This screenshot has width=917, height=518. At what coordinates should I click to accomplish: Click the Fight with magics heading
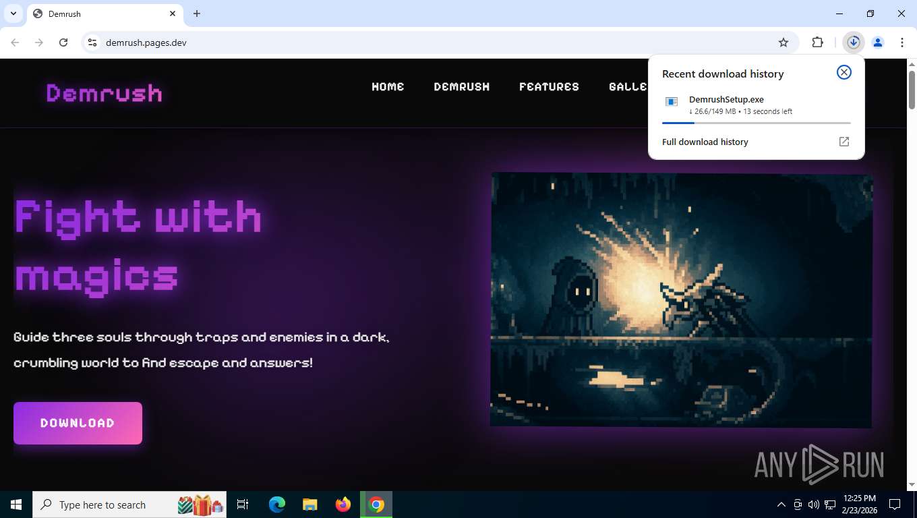click(138, 247)
